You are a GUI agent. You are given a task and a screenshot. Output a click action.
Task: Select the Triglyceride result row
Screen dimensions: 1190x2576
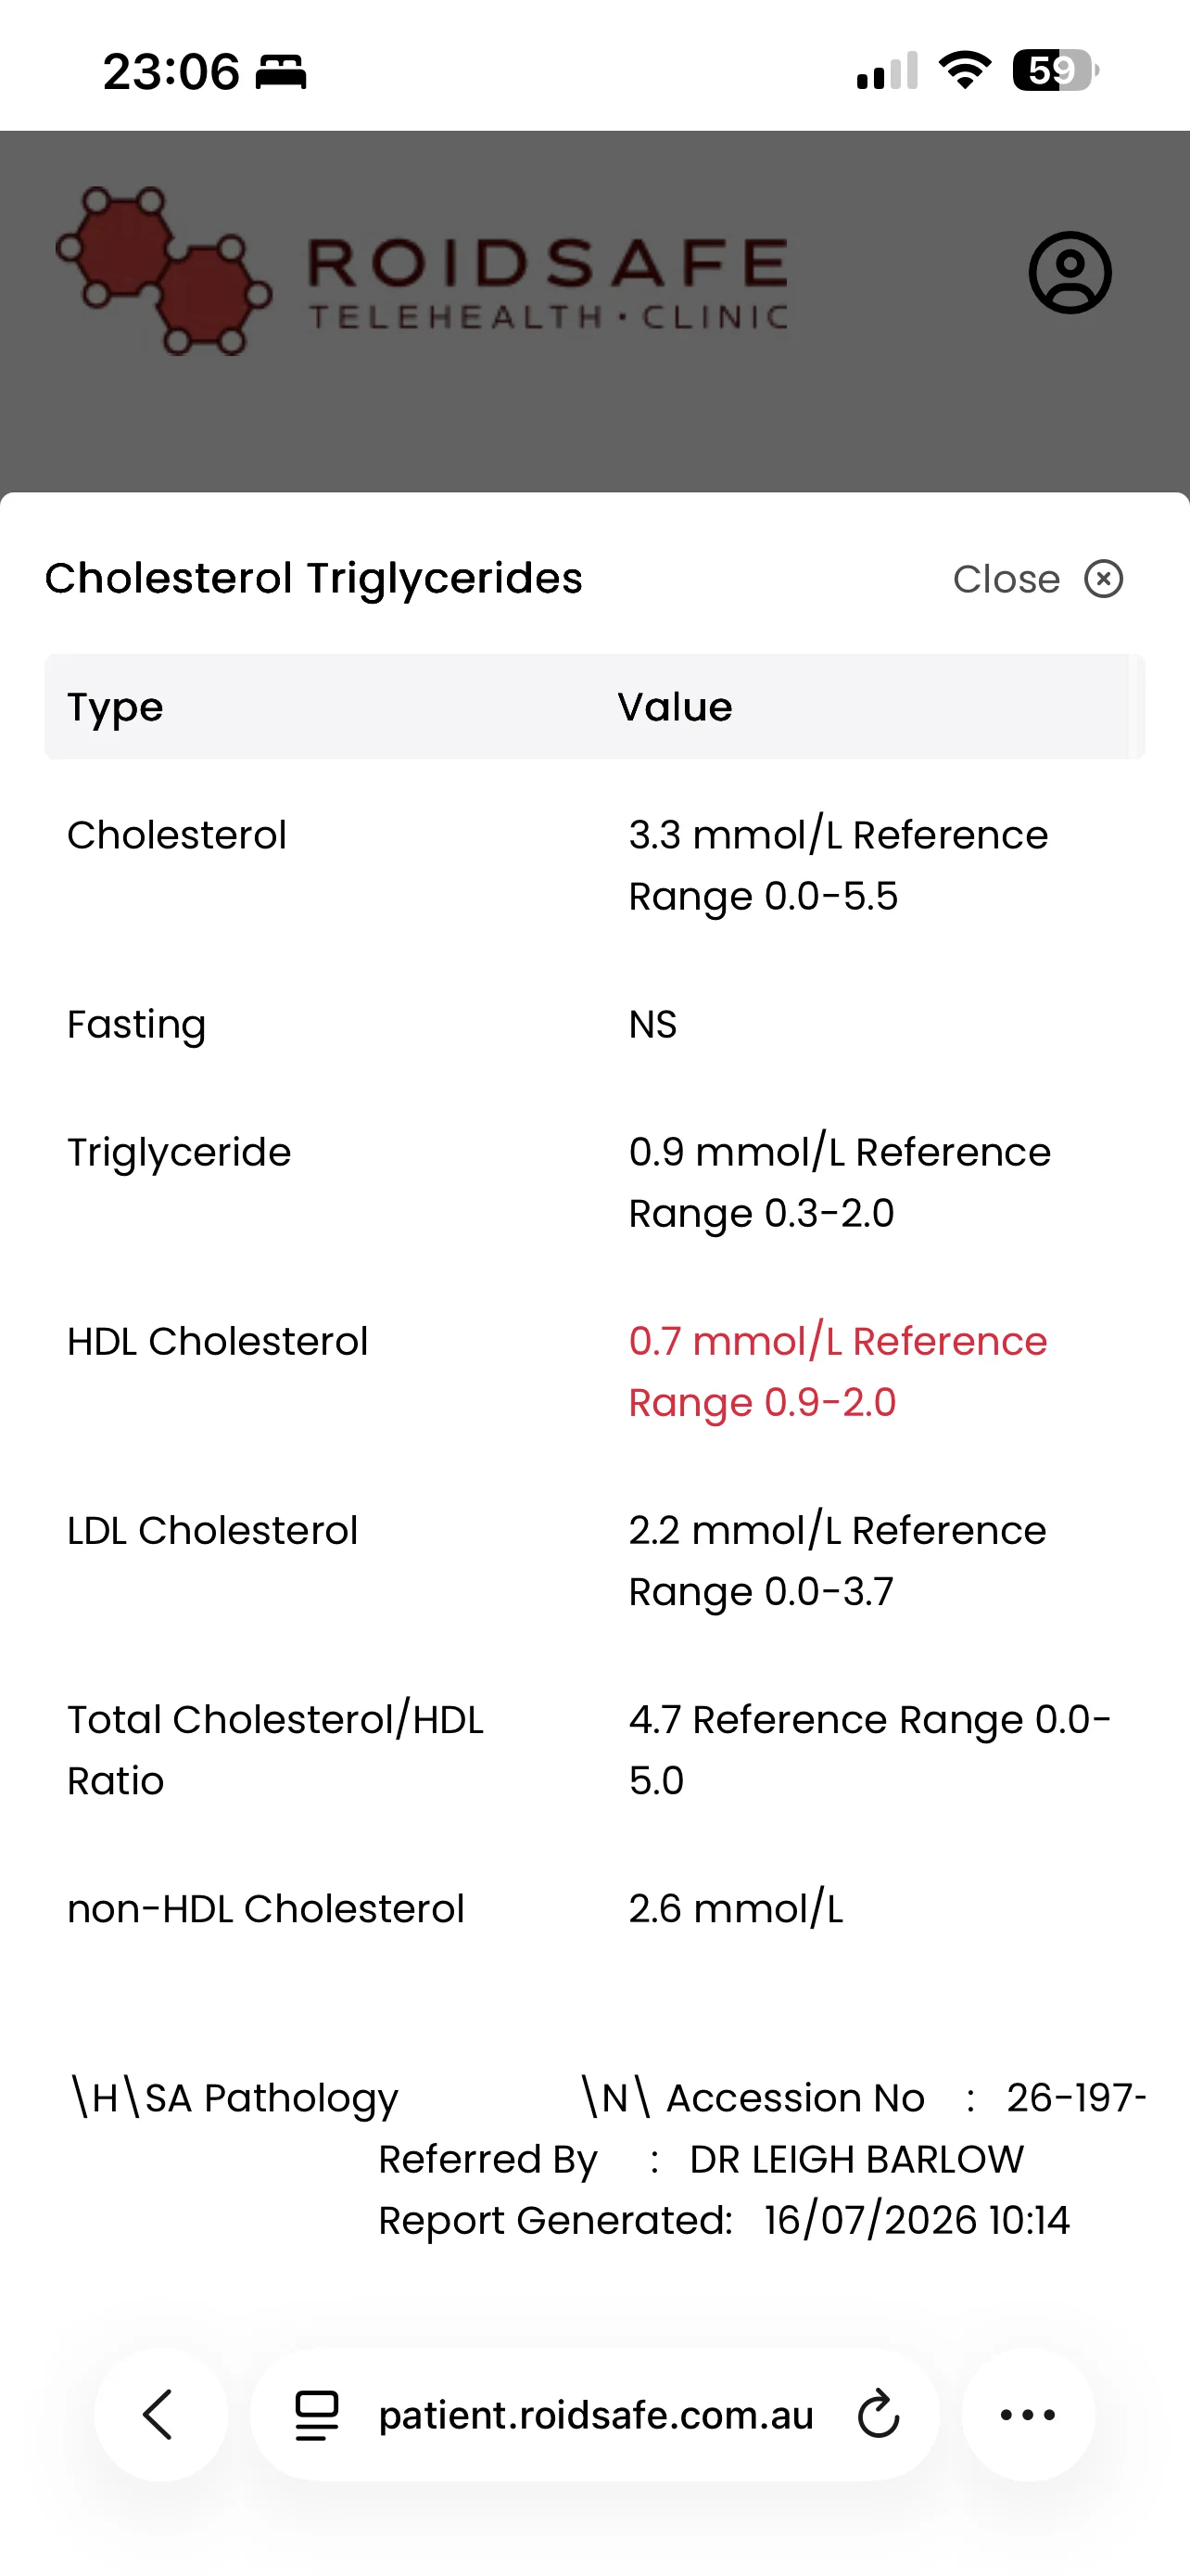click(x=594, y=1182)
